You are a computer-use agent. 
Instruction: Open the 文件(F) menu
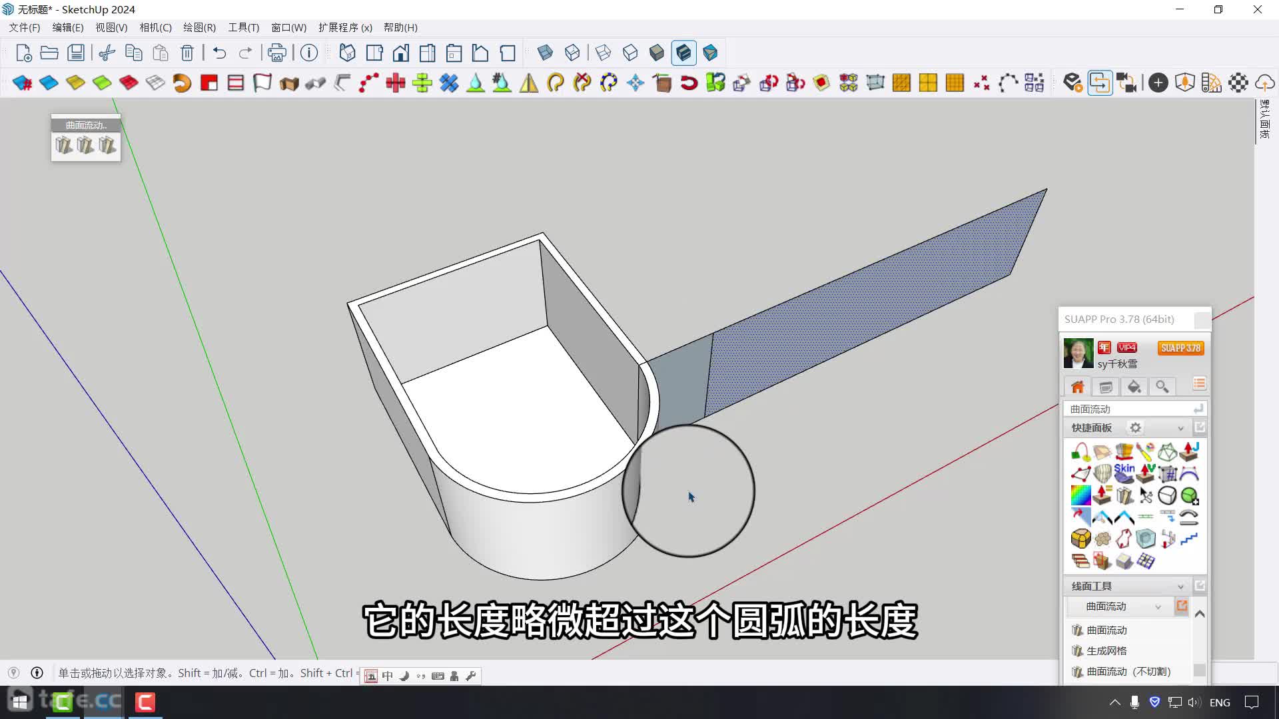pyautogui.click(x=25, y=27)
